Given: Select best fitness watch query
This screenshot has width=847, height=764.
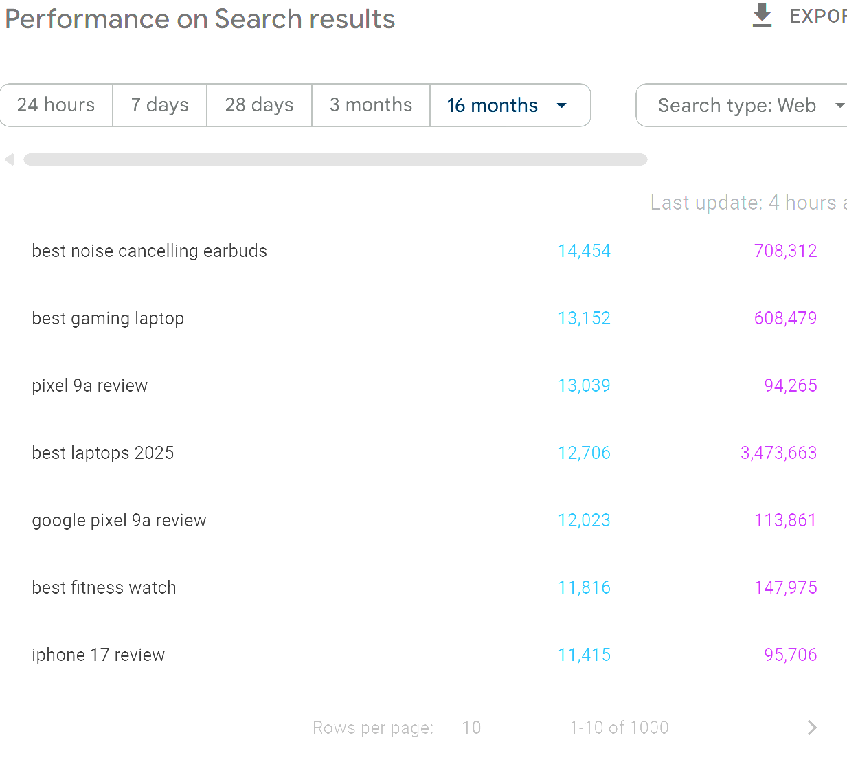Looking at the screenshot, I should coord(104,587).
